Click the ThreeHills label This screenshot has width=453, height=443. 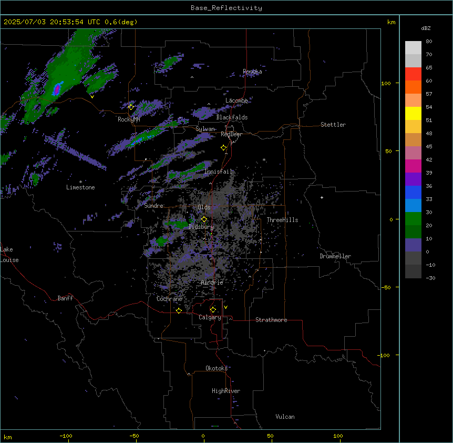pyautogui.click(x=282, y=220)
